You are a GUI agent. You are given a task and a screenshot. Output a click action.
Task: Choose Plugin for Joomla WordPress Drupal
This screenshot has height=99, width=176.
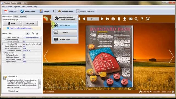pos(65,18)
